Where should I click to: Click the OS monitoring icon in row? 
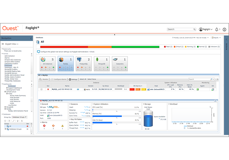pyautogui.click(x=213, y=89)
